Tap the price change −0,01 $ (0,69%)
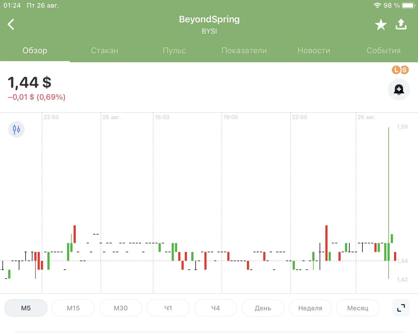This screenshot has width=418, height=333. click(x=37, y=97)
